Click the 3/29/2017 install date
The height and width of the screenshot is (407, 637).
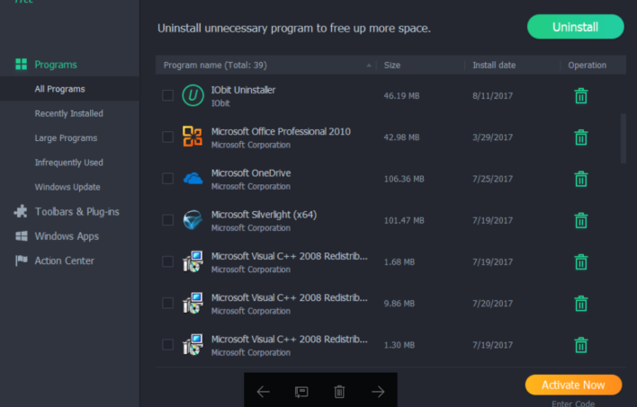[x=492, y=137]
